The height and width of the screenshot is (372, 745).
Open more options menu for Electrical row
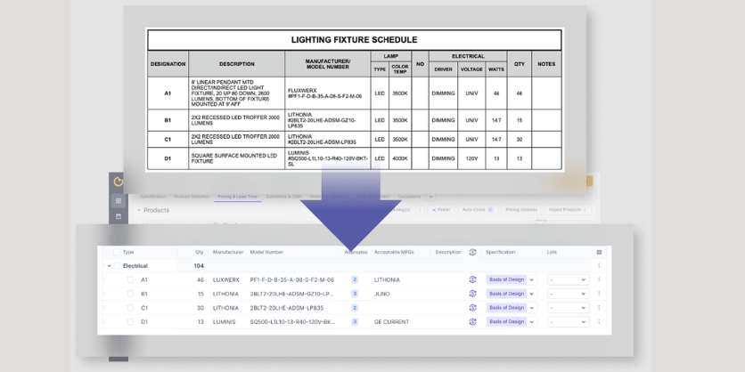click(599, 266)
